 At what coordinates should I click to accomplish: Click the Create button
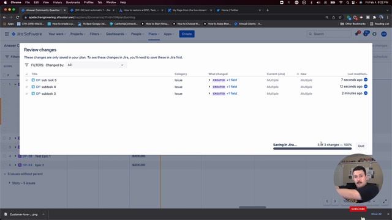pyautogui.click(x=187, y=34)
